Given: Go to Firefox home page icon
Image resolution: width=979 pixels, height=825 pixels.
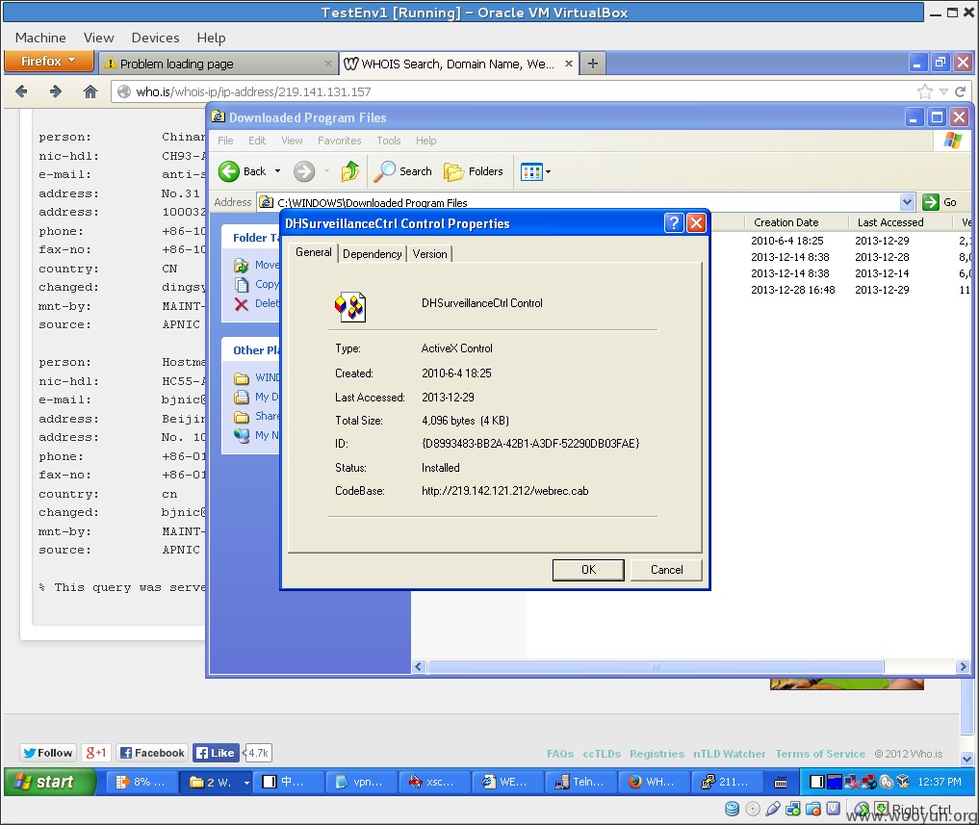Looking at the screenshot, I should coord(90,91).
